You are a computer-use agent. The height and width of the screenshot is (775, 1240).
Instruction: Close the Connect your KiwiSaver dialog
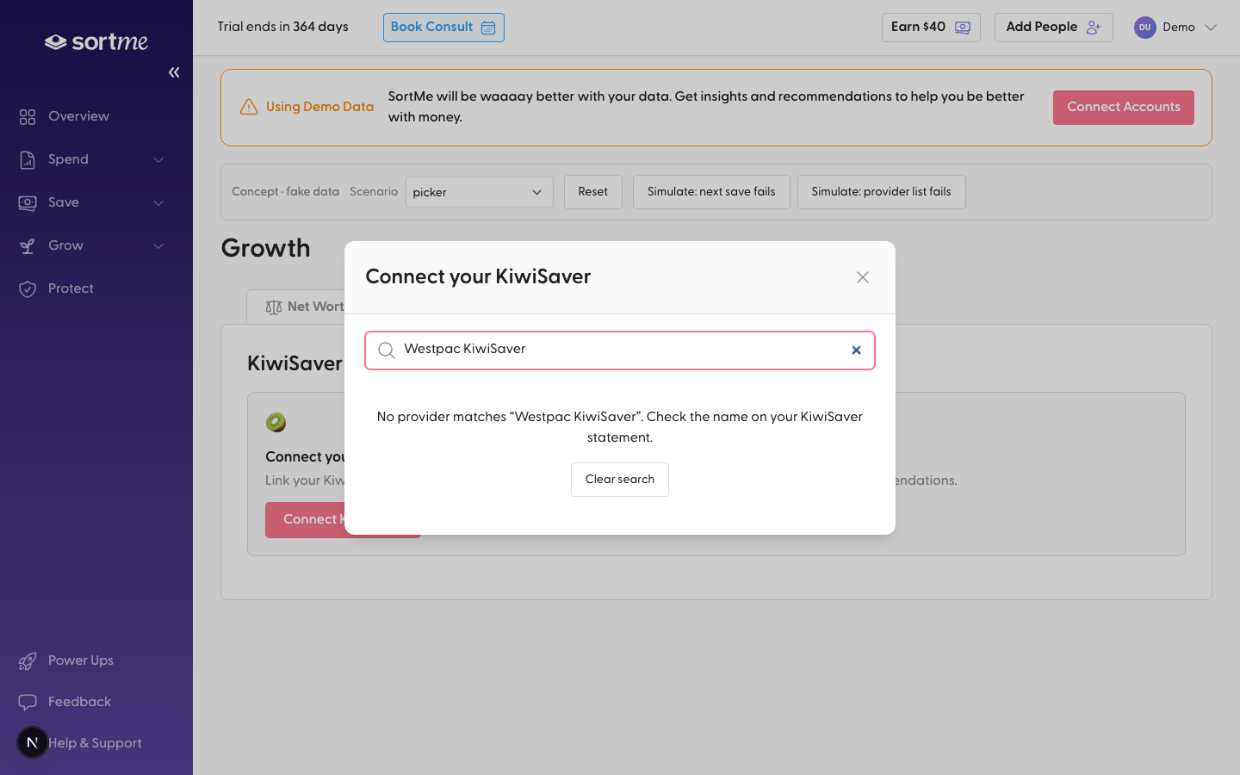click(863, 277)
